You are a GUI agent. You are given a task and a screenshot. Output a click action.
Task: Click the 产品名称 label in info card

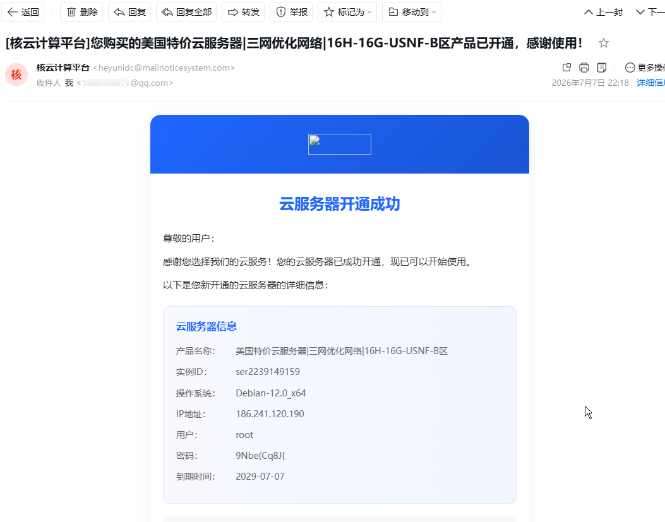point(196,351)
